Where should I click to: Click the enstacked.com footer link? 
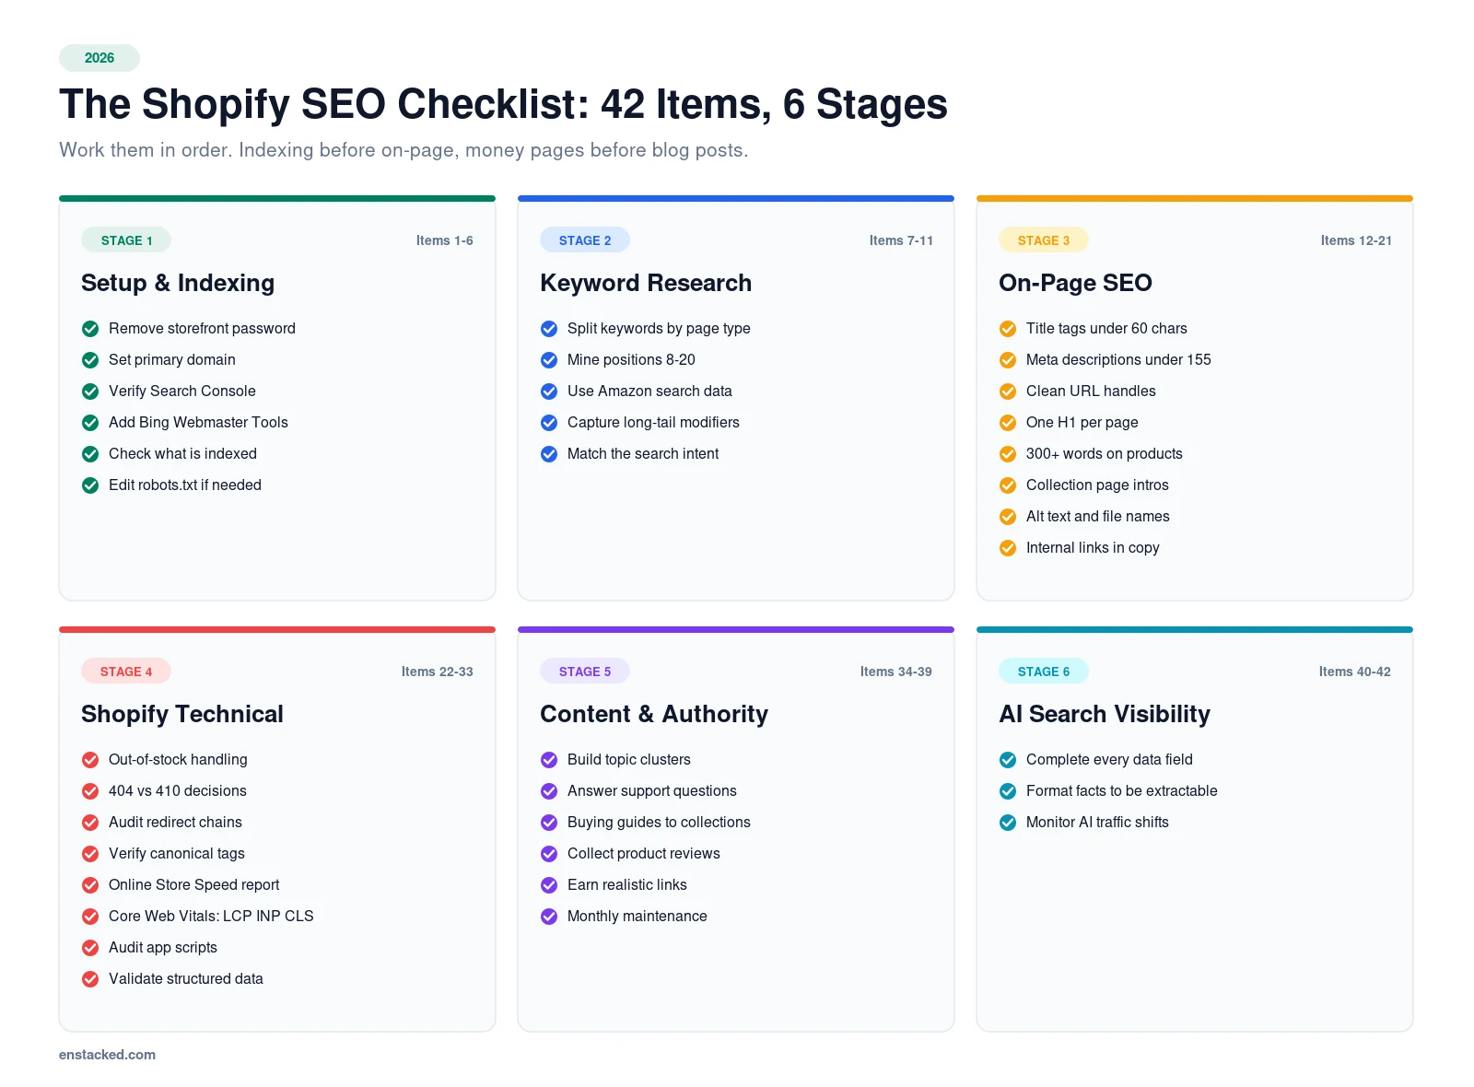(x=107, y=1055)
